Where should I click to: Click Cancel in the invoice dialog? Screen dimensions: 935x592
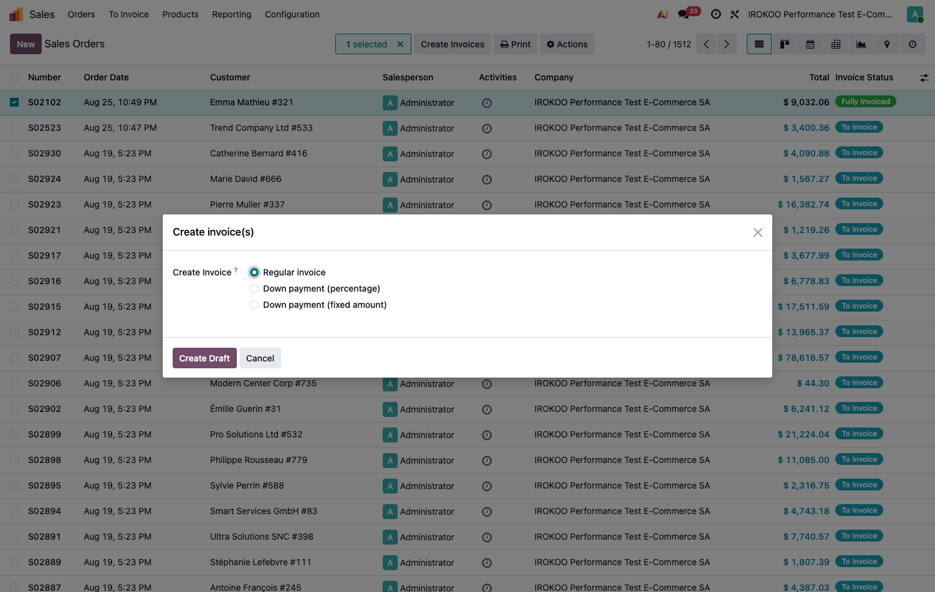pos(260,358)
